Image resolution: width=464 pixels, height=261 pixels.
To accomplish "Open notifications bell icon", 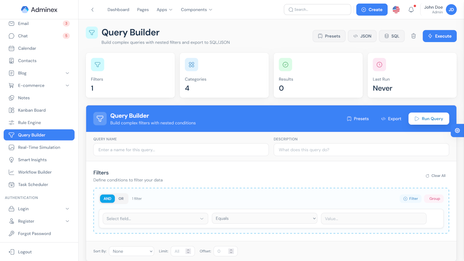I will [x=411, y=10].
